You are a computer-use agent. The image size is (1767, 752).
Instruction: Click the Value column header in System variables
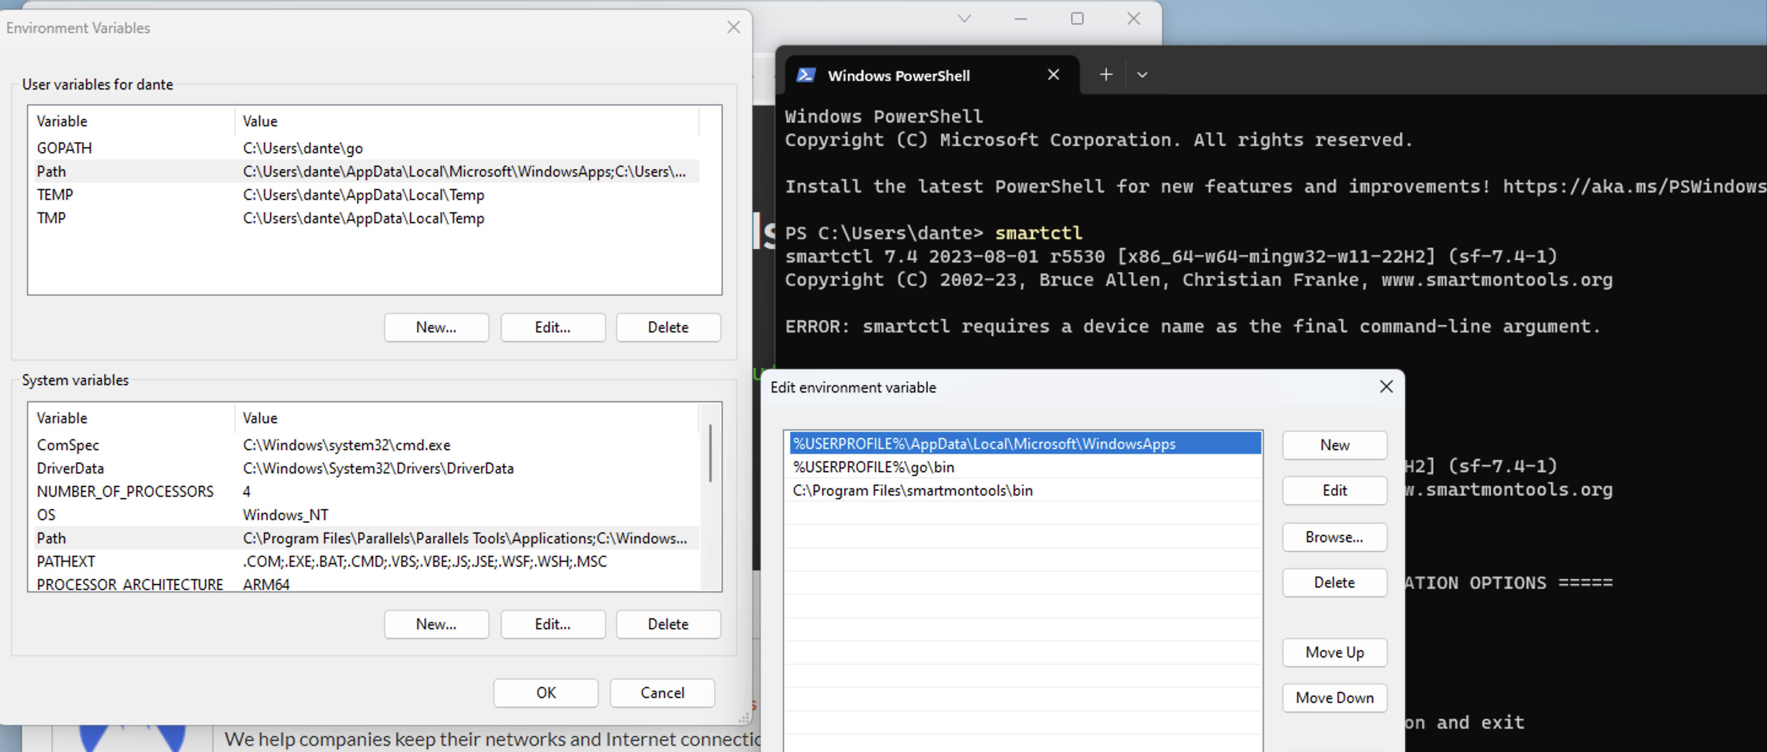click(x=466, y=418)
